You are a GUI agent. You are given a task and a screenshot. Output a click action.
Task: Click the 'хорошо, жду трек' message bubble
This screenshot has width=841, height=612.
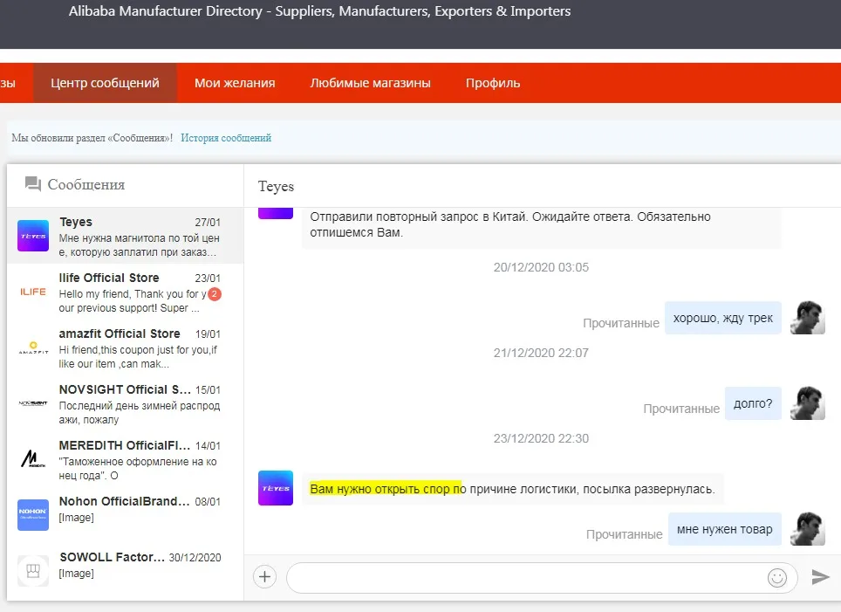tap(723, 318)
